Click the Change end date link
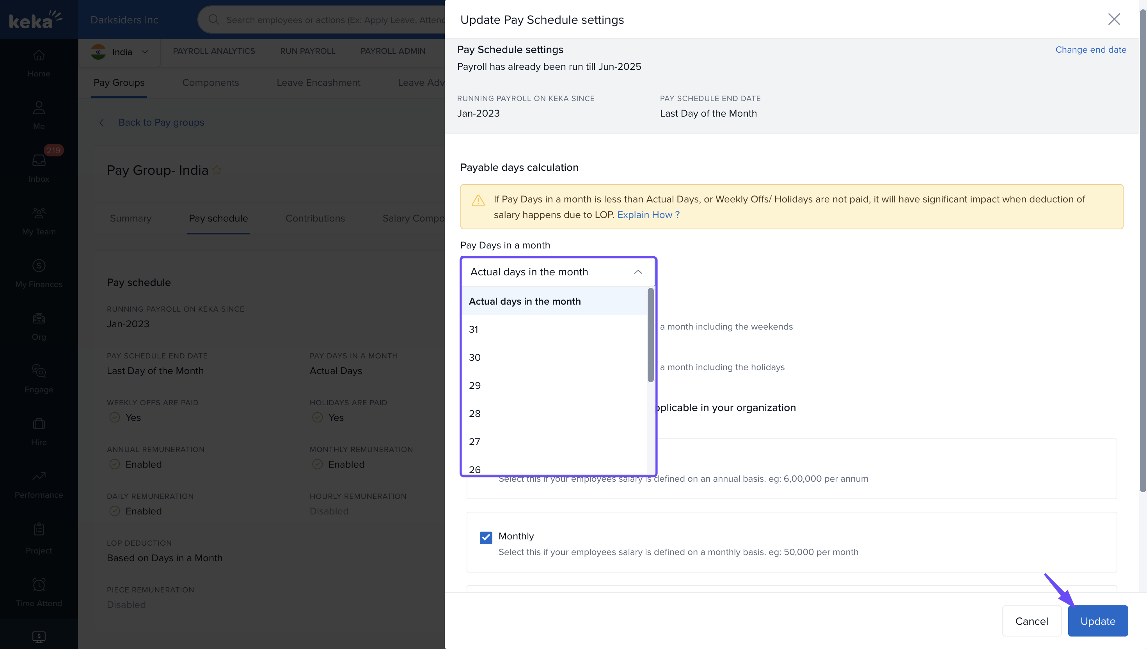This screenshot has height=649, width=1147. (1090, 50)
